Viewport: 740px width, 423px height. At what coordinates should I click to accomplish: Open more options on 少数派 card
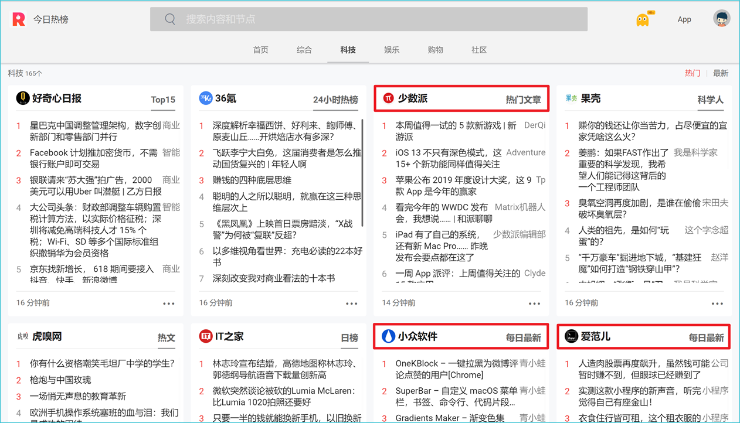pyautogui.click(x=535, y=303)
